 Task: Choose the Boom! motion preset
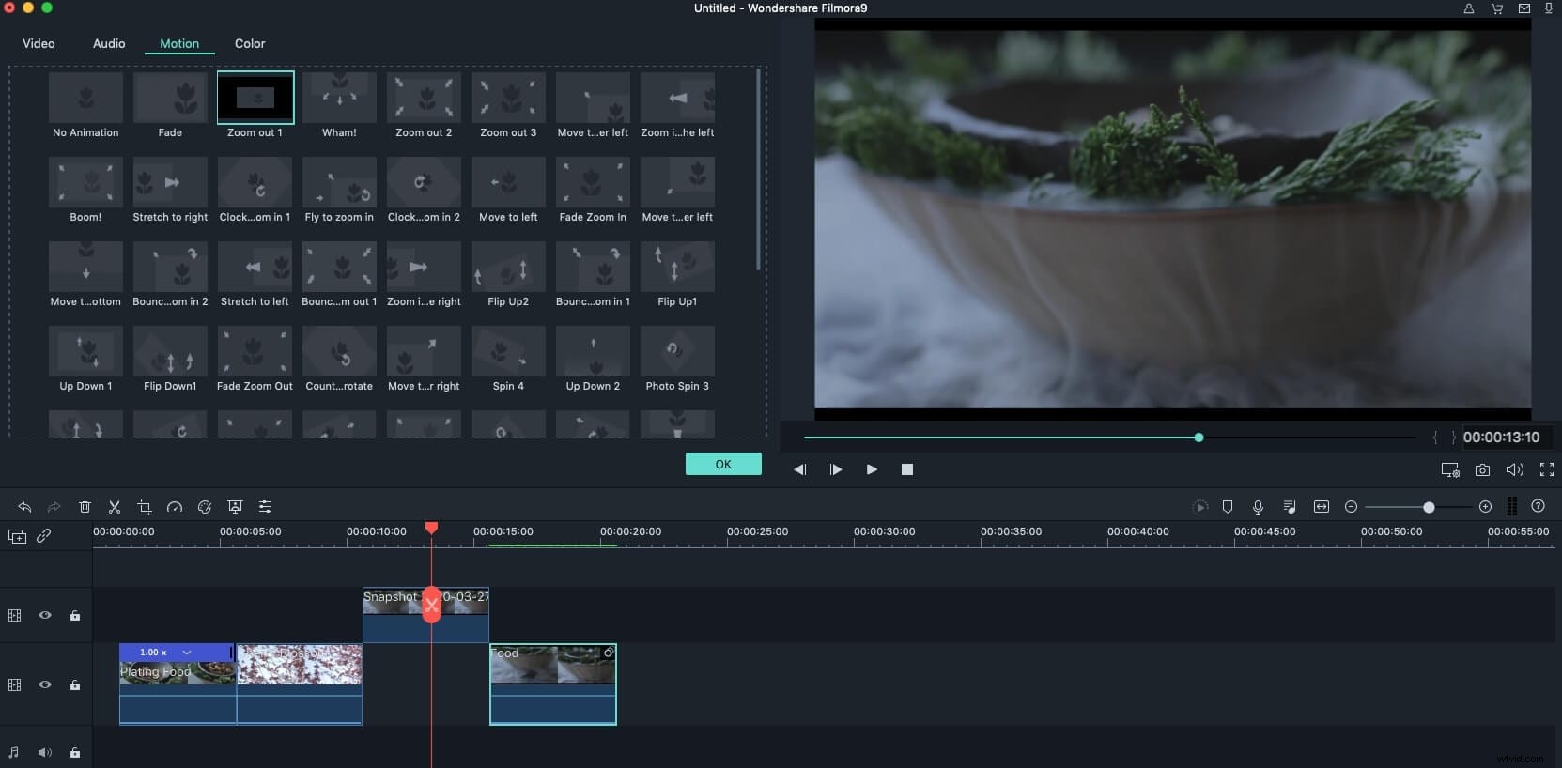[85, 191]
